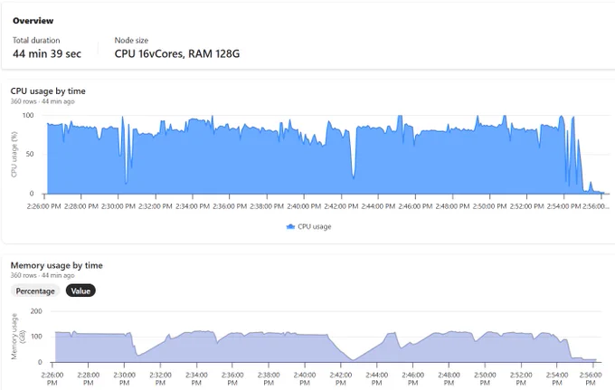The width and height of the screenshot is (615, 390).
Task: Click the Node size label
Action: (x=131, y=40)
